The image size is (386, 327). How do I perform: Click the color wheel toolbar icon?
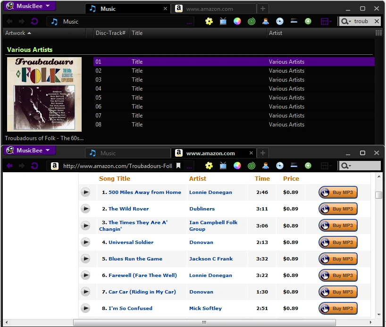pyautogui.click(x=237, y=21)
